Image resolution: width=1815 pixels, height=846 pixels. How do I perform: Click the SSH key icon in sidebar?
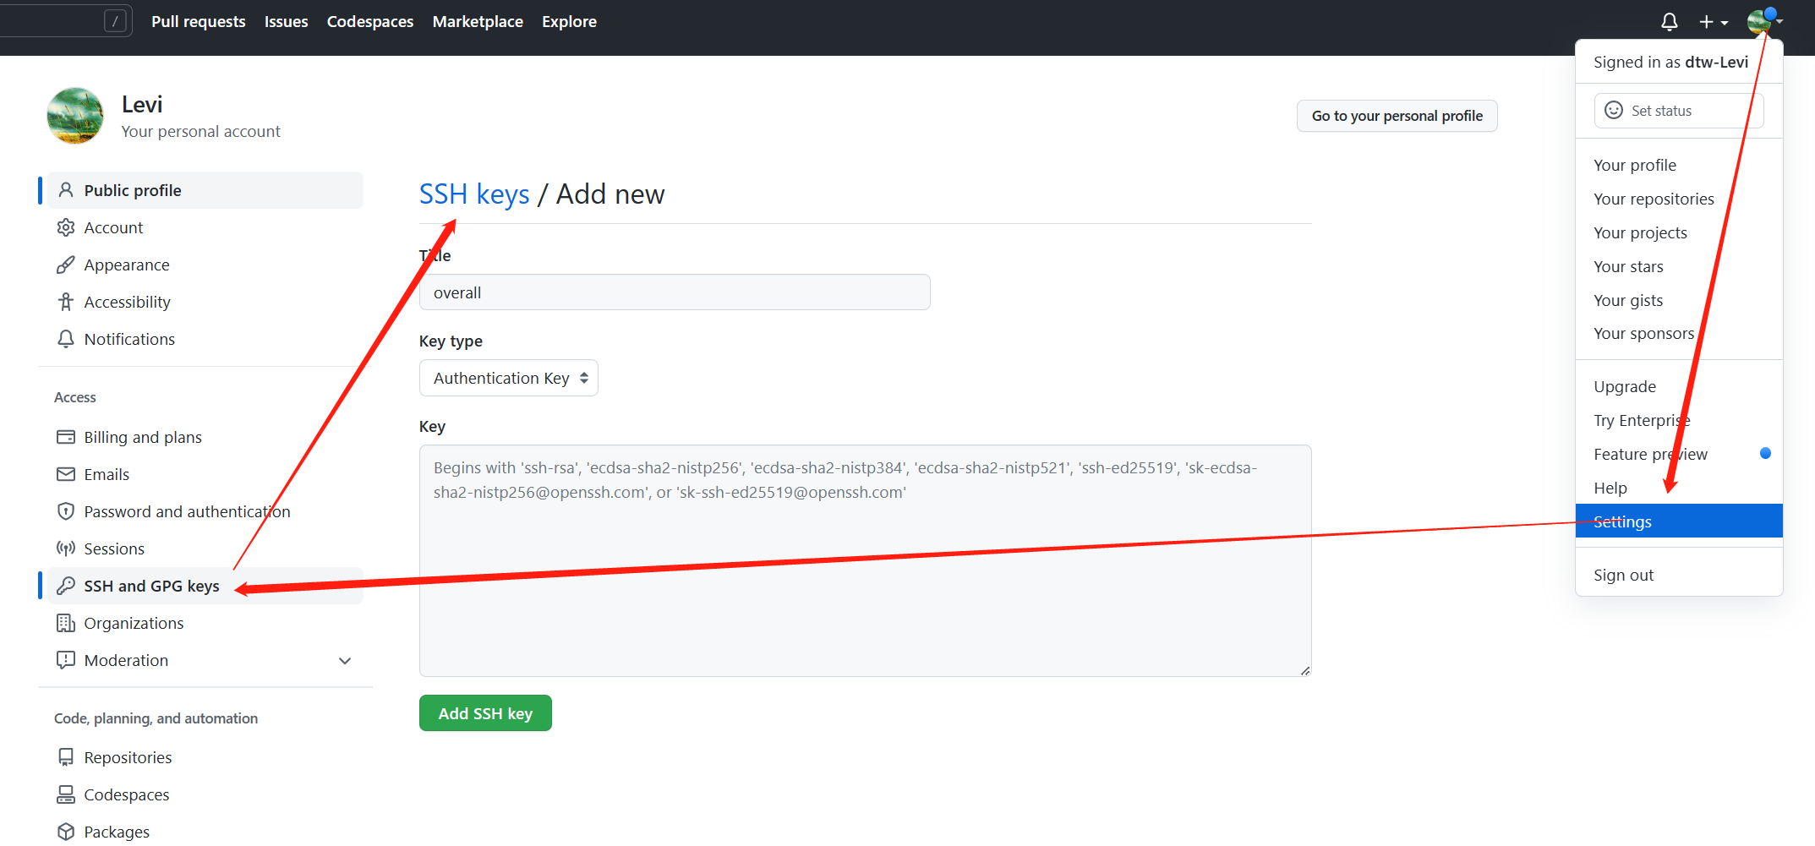click(66, 586)
